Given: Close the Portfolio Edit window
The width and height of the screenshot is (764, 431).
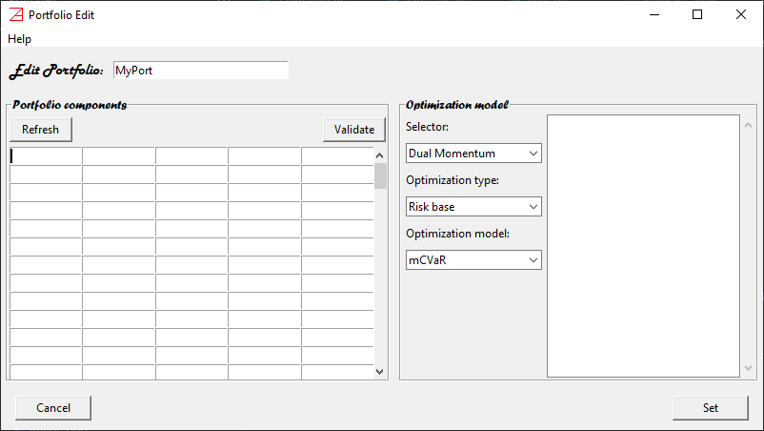Looking at the screenshot, I should point(740,14).
